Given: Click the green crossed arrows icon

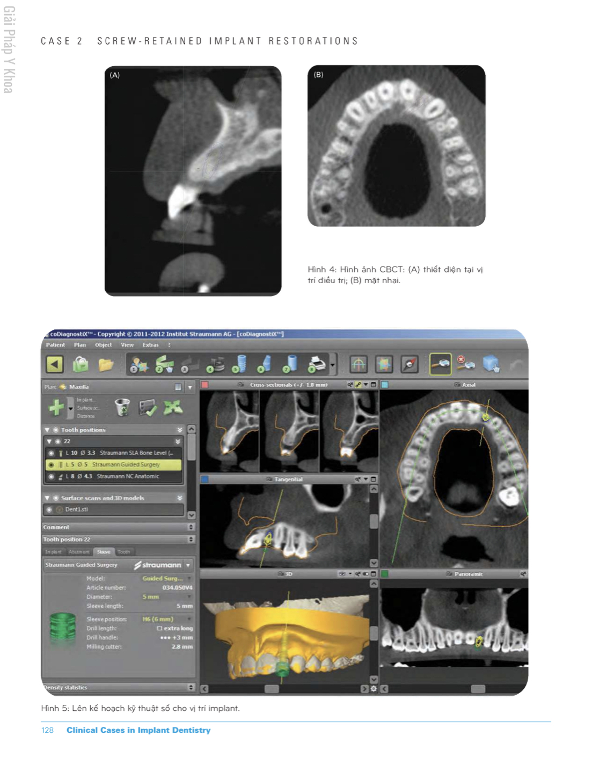Looking at the screenshot, I should (173, 407).
